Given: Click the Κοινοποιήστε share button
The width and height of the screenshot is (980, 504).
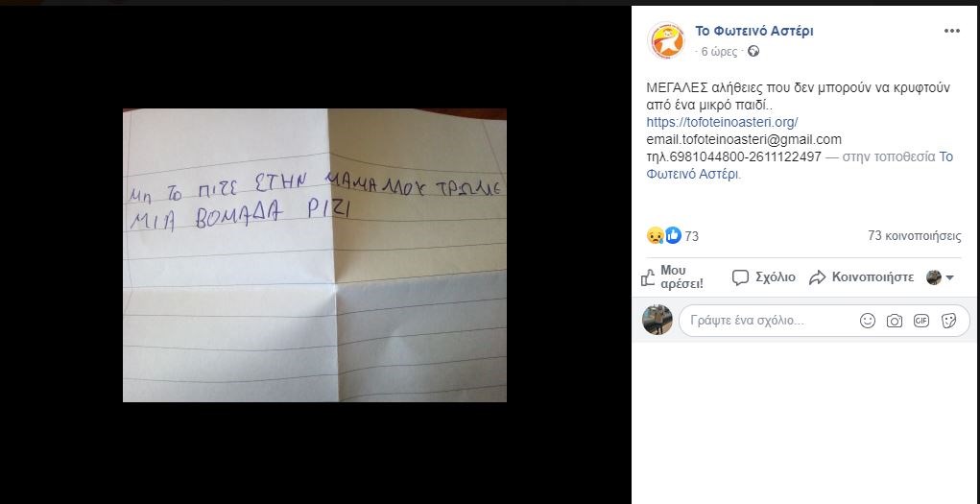Looking at the screenshot, I should tap(861, 277).
